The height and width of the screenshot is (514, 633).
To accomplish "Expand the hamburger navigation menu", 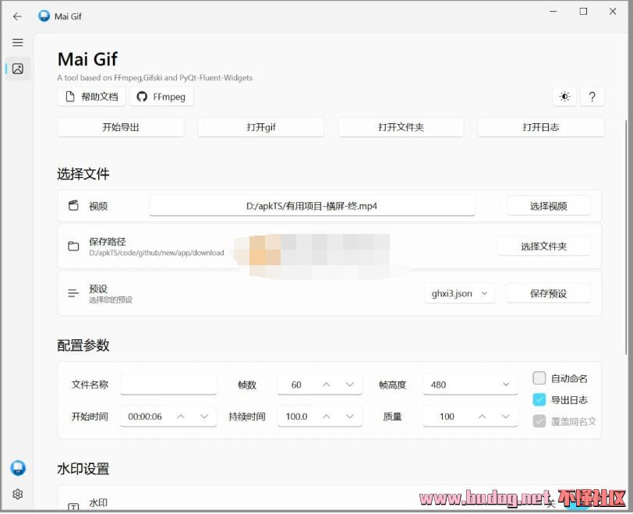I will click(x=17, y=43).
